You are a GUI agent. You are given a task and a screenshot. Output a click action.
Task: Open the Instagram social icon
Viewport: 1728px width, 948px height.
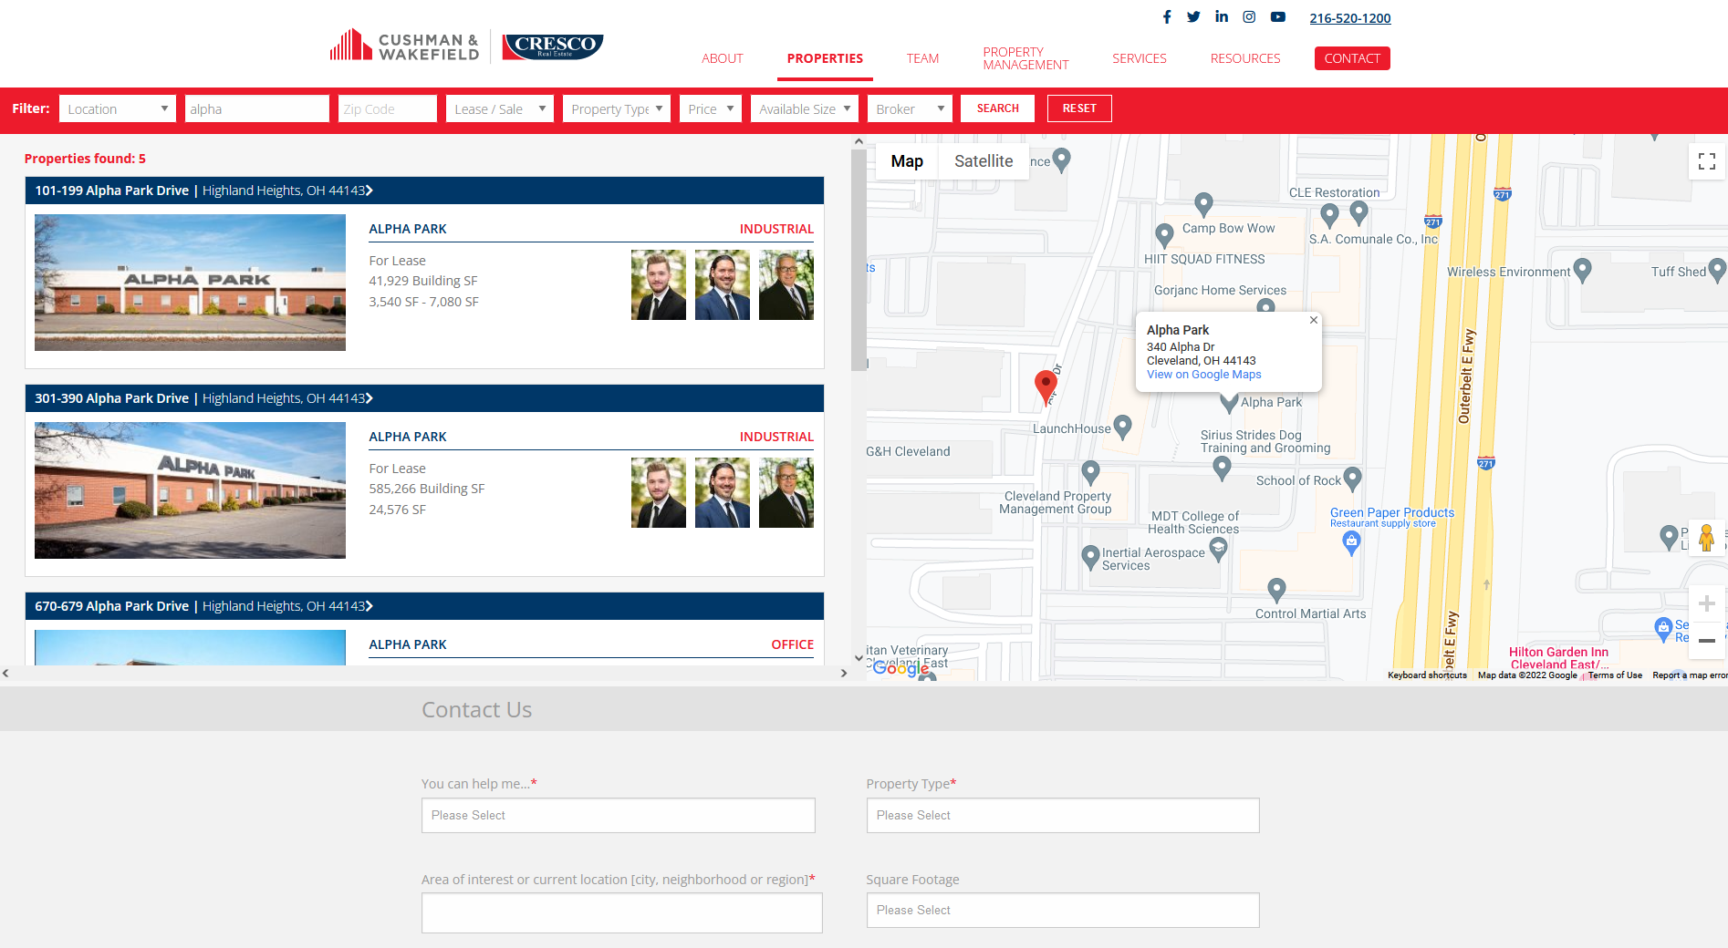point(1249,16)
